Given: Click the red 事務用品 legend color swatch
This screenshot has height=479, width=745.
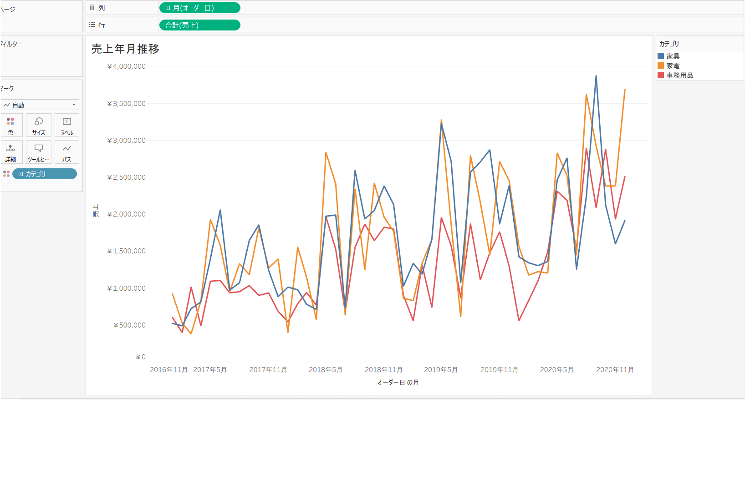Looking at the screenshot, I should coord(661,75).
